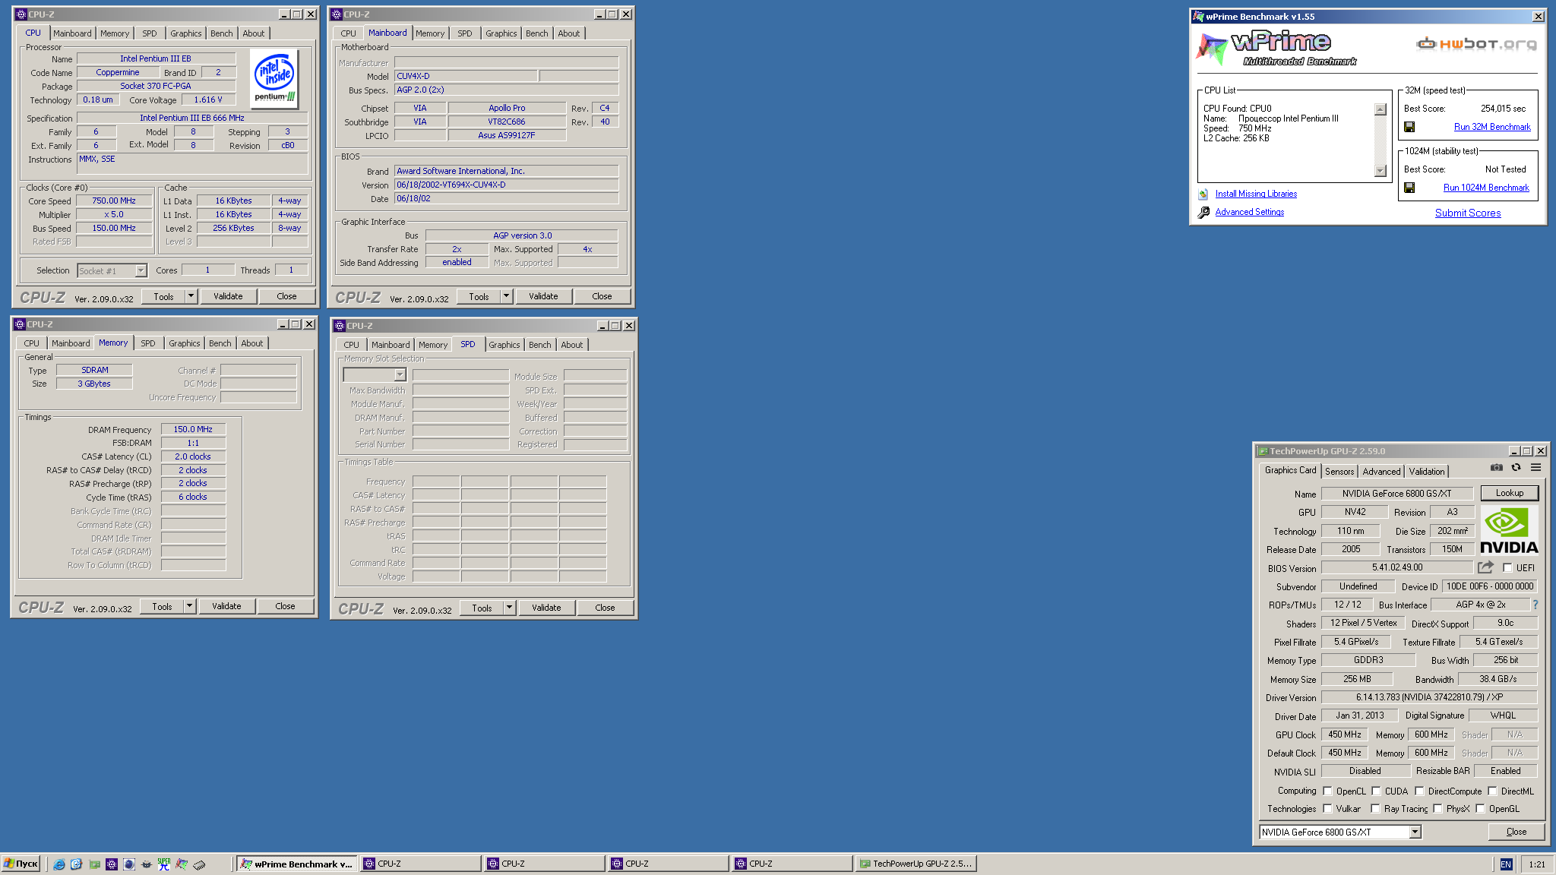Click the BIOS export share icon in GPU-Z
The height and width of the screenshot is (875, 1556).
1485,567
